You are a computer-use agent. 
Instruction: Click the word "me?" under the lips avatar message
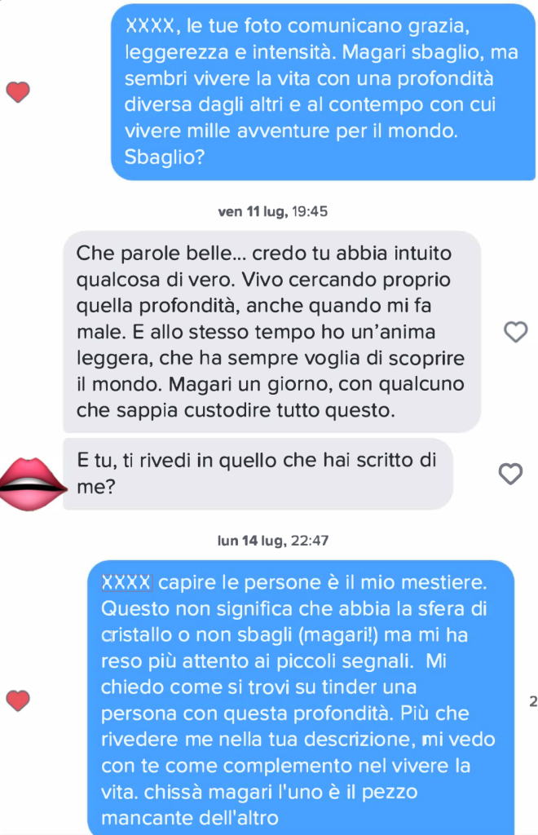(96, 486)
